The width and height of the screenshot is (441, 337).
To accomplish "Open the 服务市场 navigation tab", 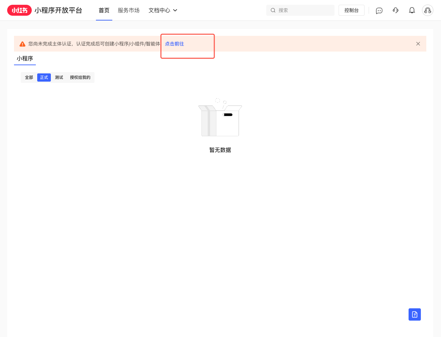I will coord(129,10).
